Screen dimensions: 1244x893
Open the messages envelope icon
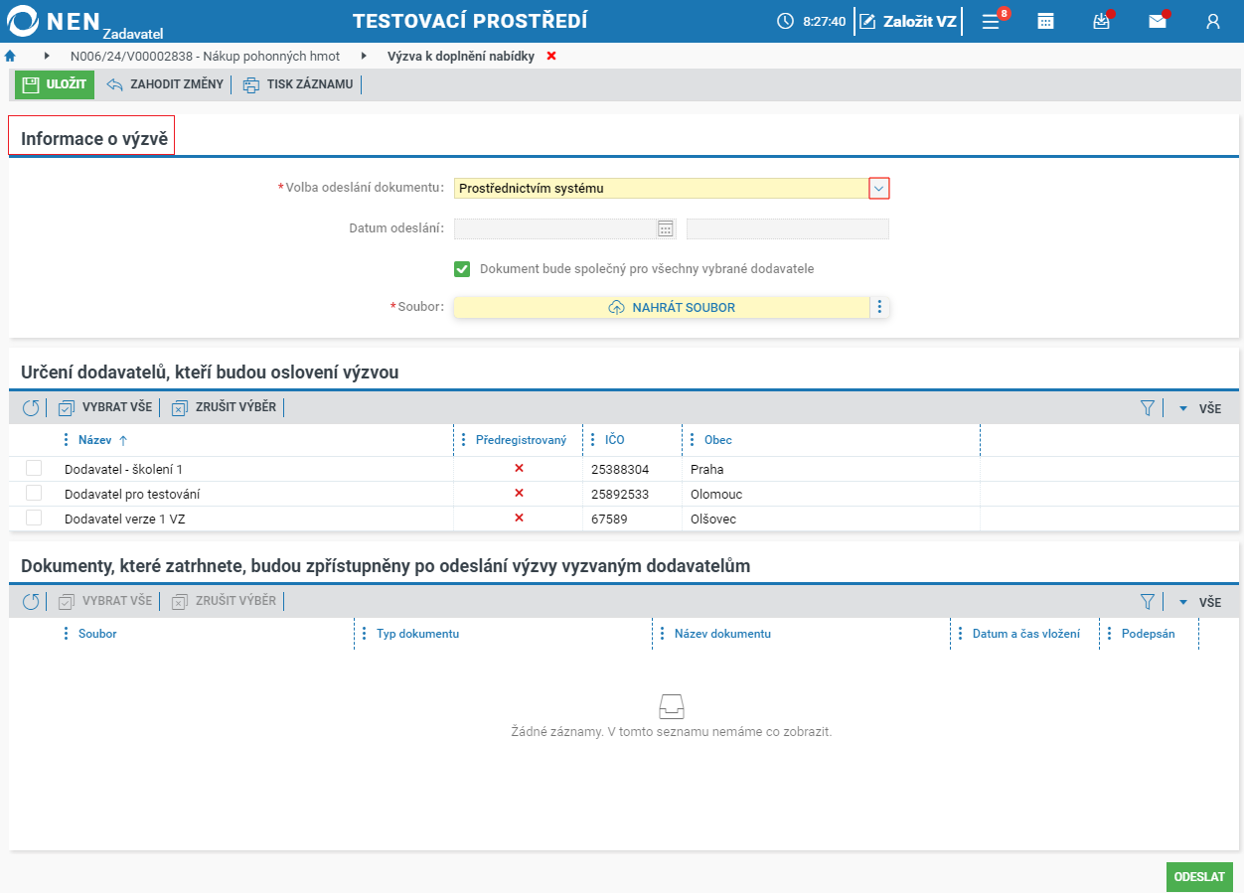1158,21
